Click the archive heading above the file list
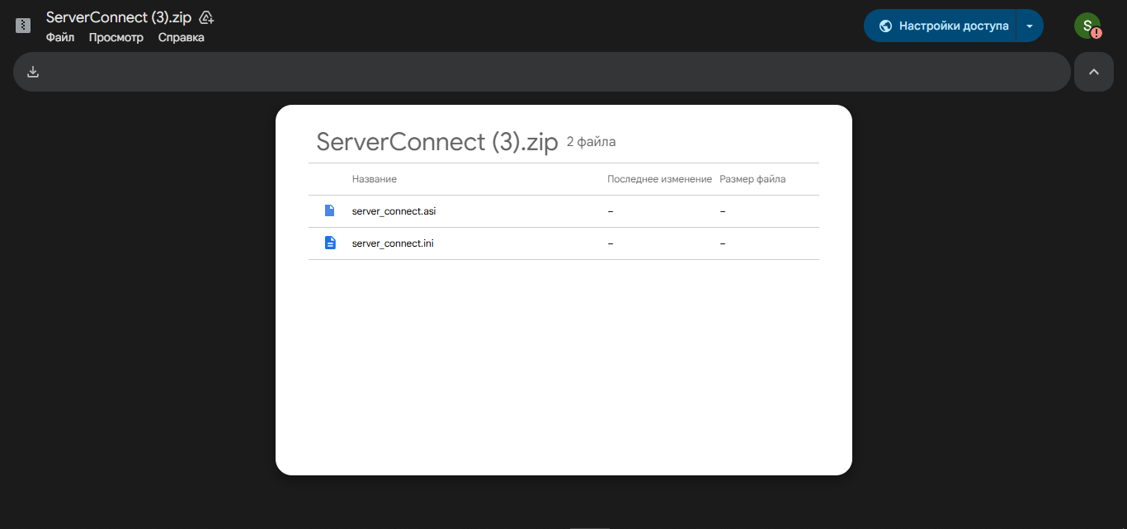The image size is (1127, 529). point(437,142)
